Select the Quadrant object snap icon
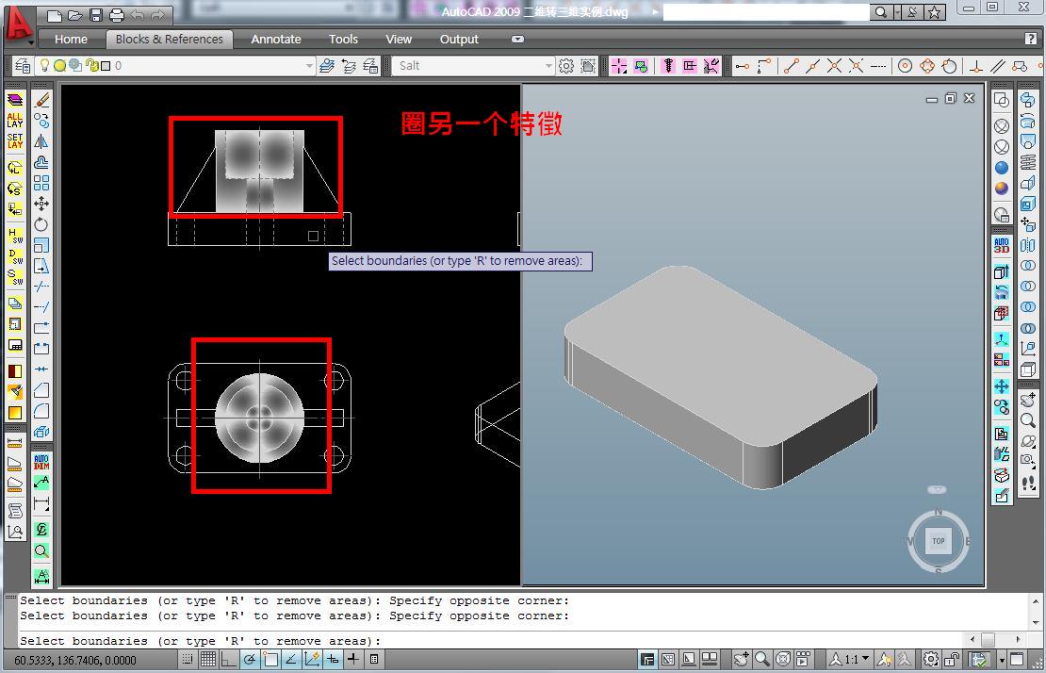The height and width of the screenshot is (673, 1046). click(x=927, y=65)
